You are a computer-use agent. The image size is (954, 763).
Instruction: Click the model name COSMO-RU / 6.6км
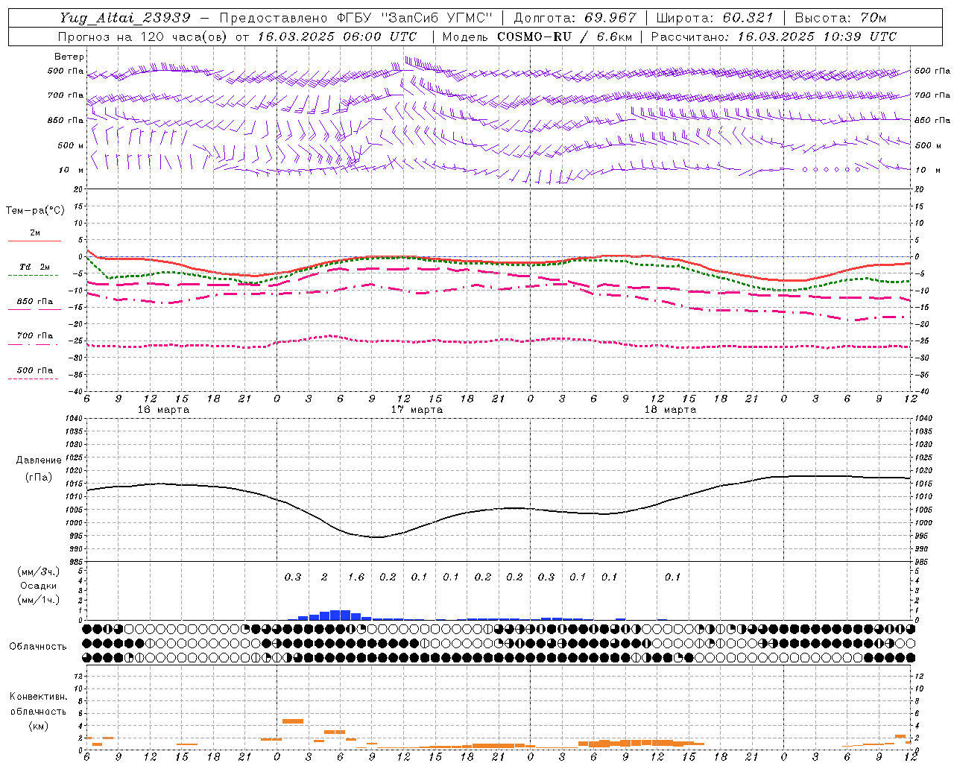563,37
